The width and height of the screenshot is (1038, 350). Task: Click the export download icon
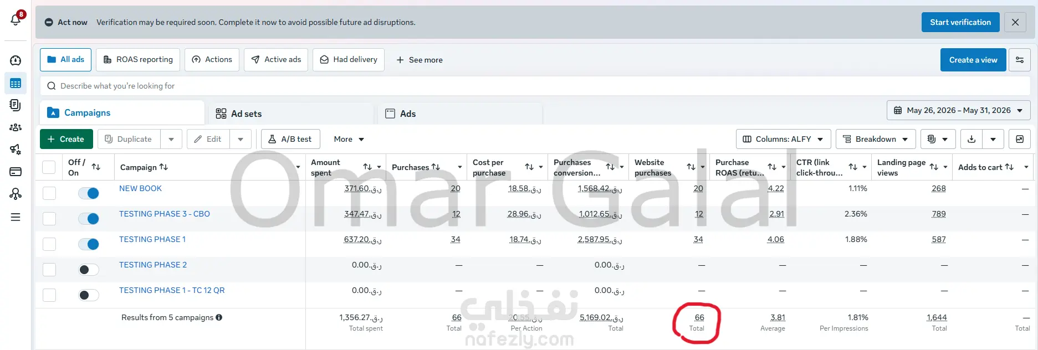tap(971, 139)
